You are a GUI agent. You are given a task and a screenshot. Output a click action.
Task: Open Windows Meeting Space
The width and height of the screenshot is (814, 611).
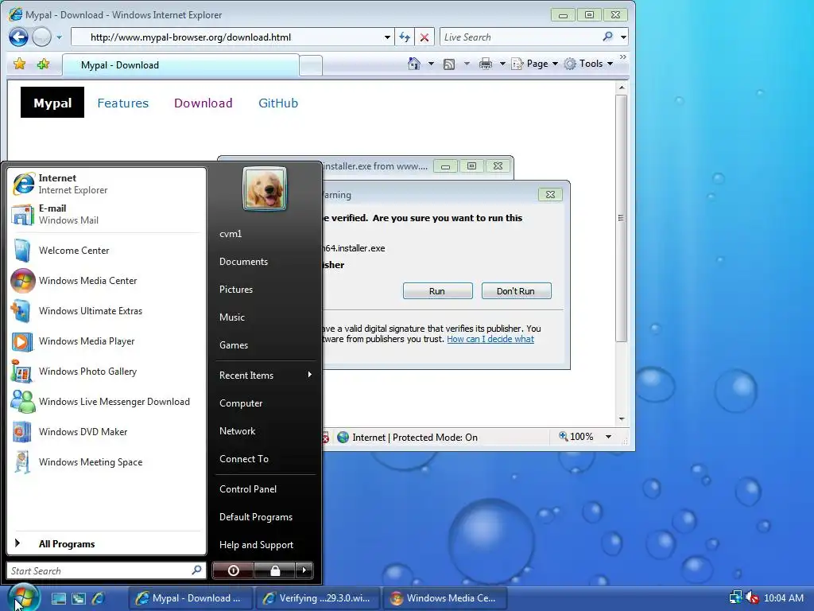(106, 462)
